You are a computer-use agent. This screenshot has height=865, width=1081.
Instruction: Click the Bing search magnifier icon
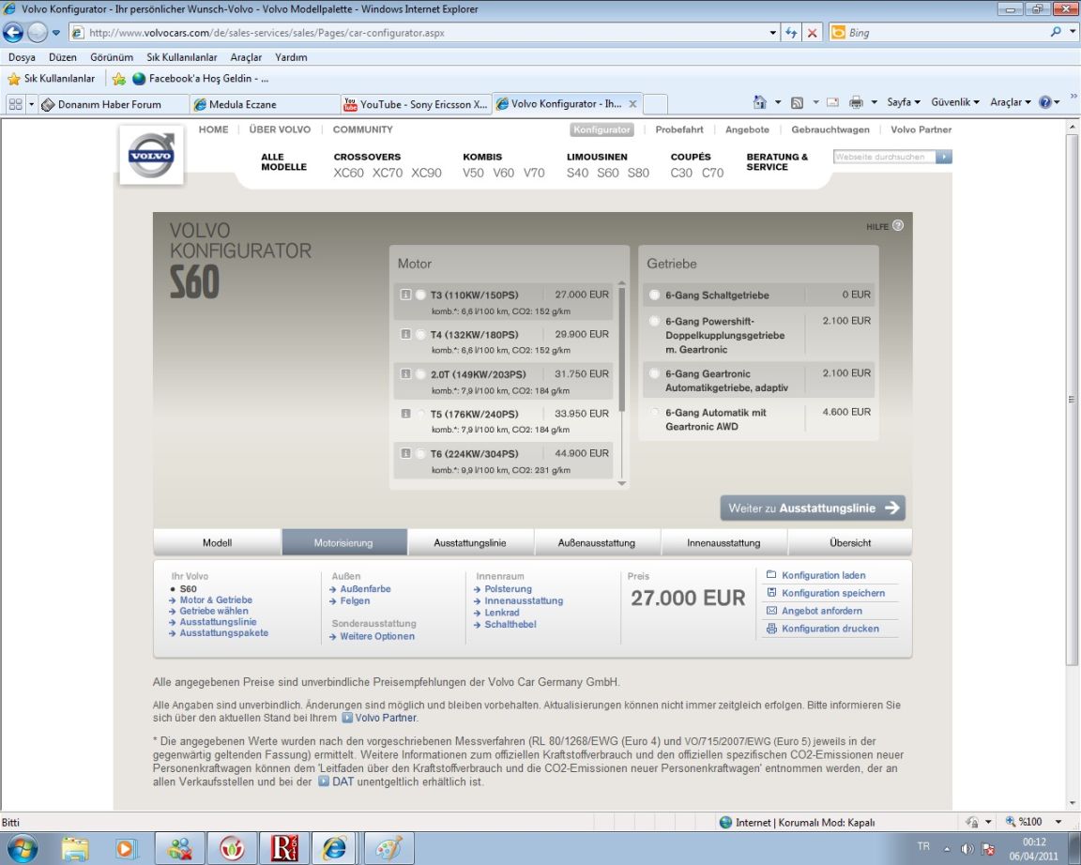1056,32
